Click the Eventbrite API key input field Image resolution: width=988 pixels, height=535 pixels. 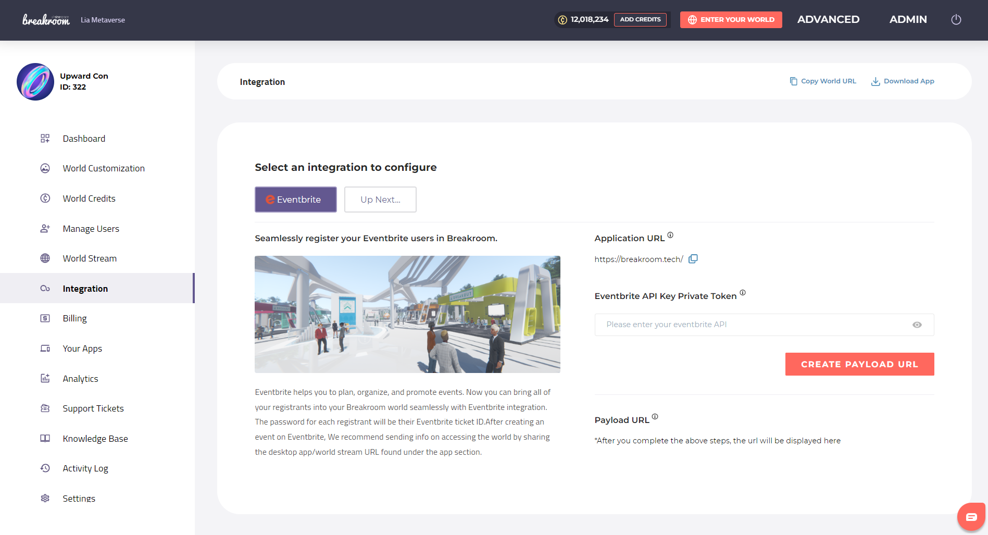(765, 325)
